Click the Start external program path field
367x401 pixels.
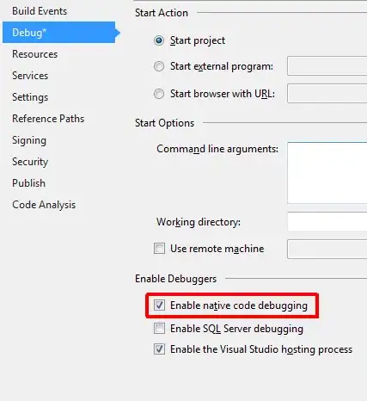click(x=327, y=66)
